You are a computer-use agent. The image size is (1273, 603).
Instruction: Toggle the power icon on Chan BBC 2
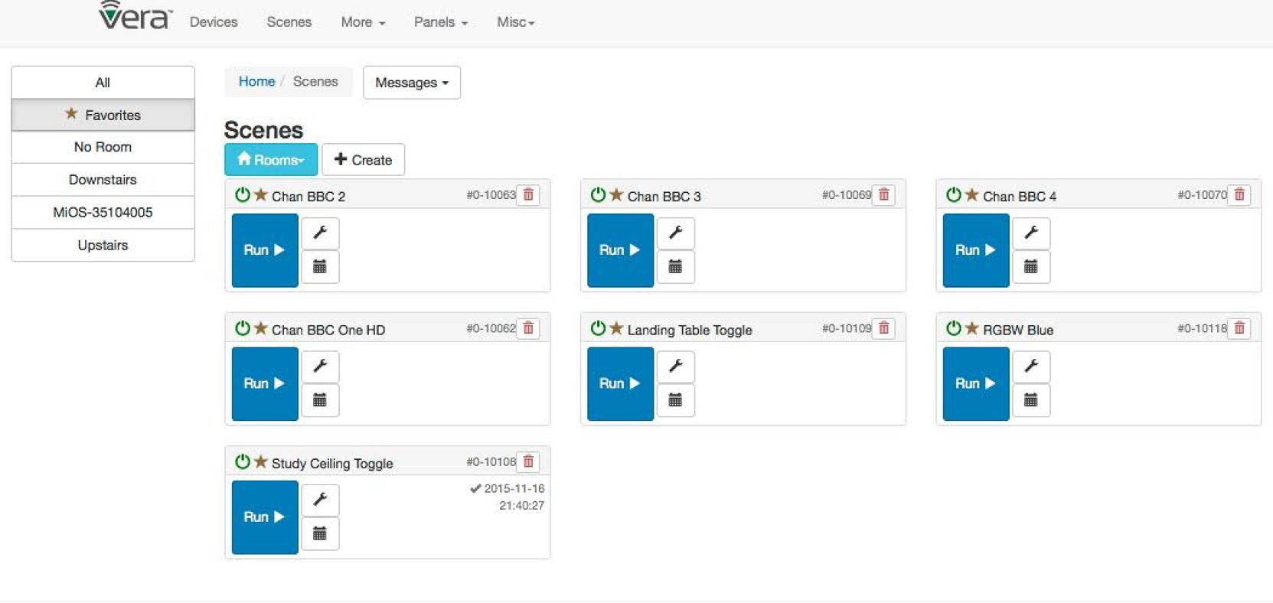pos(243,195)
